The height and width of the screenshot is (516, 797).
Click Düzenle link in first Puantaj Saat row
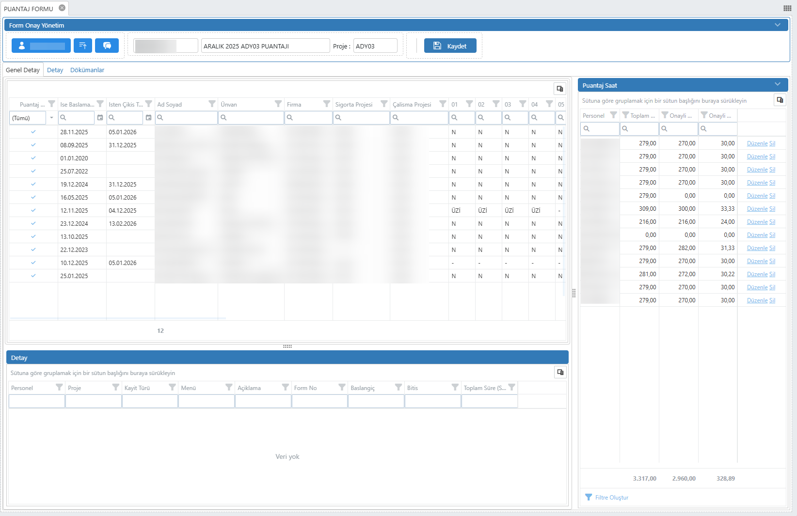coord(757,143)
